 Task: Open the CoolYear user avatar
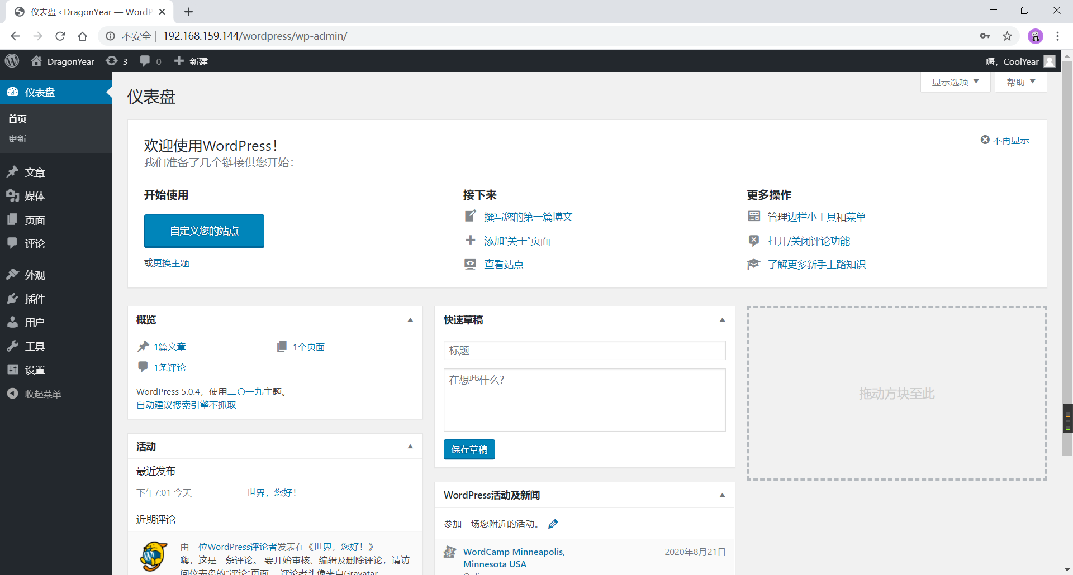(1050, 61)
